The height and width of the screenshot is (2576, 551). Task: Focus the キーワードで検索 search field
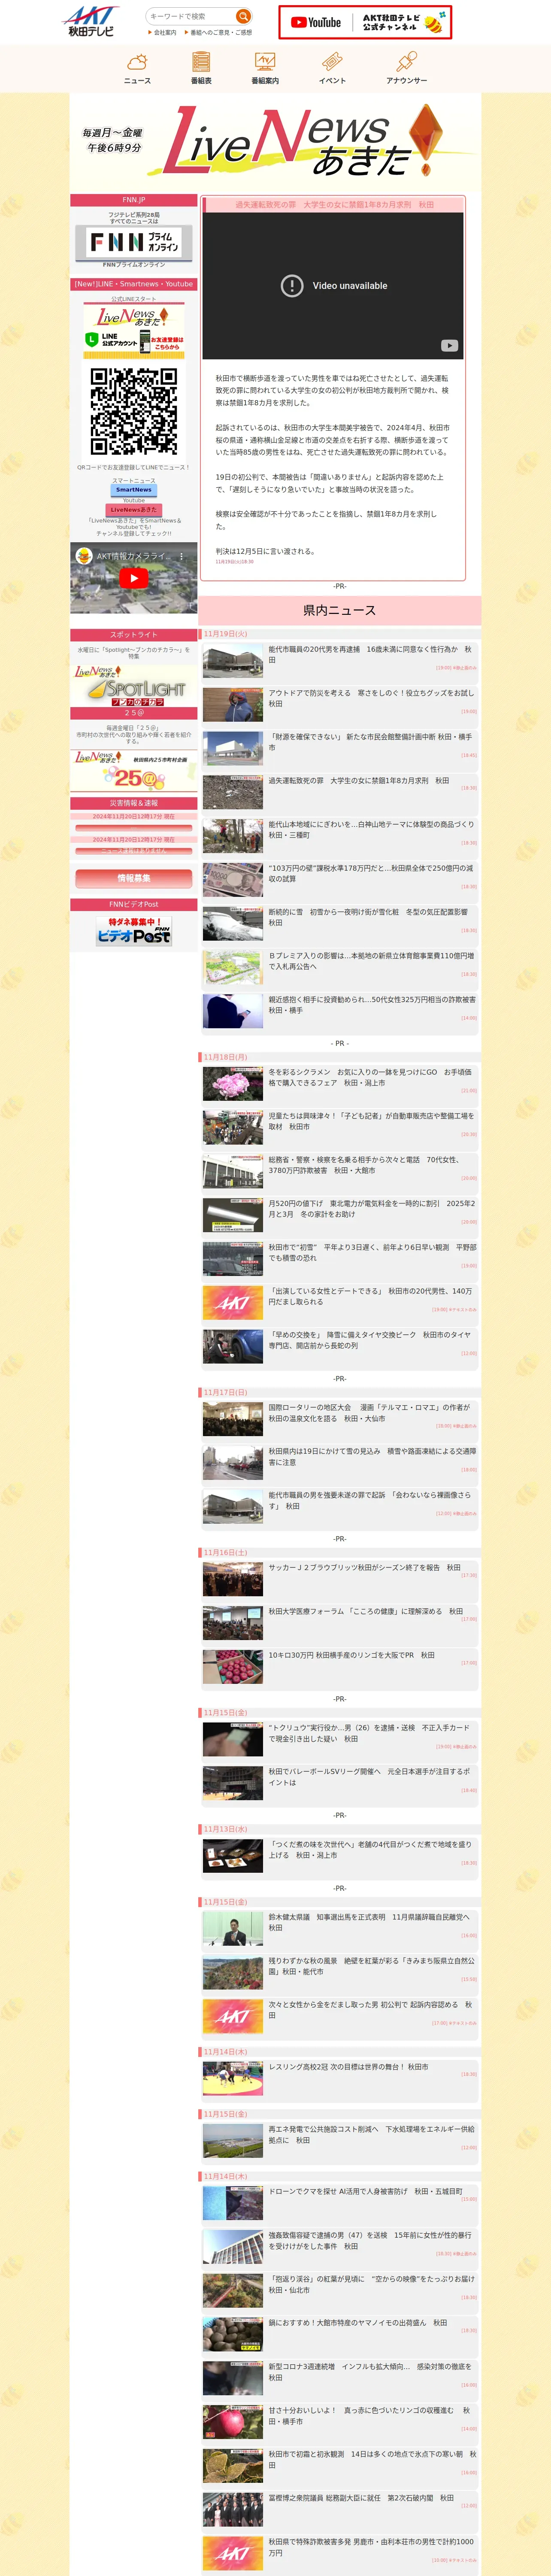pyautogui.click(x=190, y=16)
